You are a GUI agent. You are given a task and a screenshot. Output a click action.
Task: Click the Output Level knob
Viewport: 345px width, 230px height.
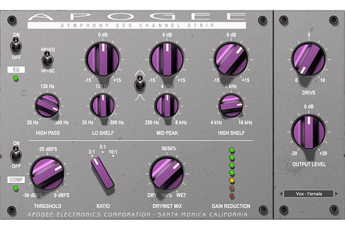click(x=308, y=132)
